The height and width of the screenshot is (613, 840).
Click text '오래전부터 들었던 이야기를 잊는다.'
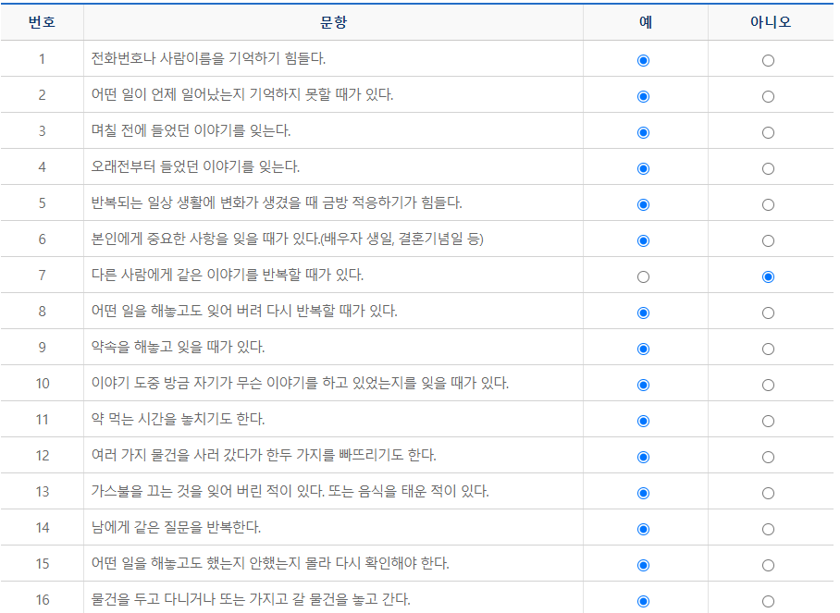coord(195,166)
